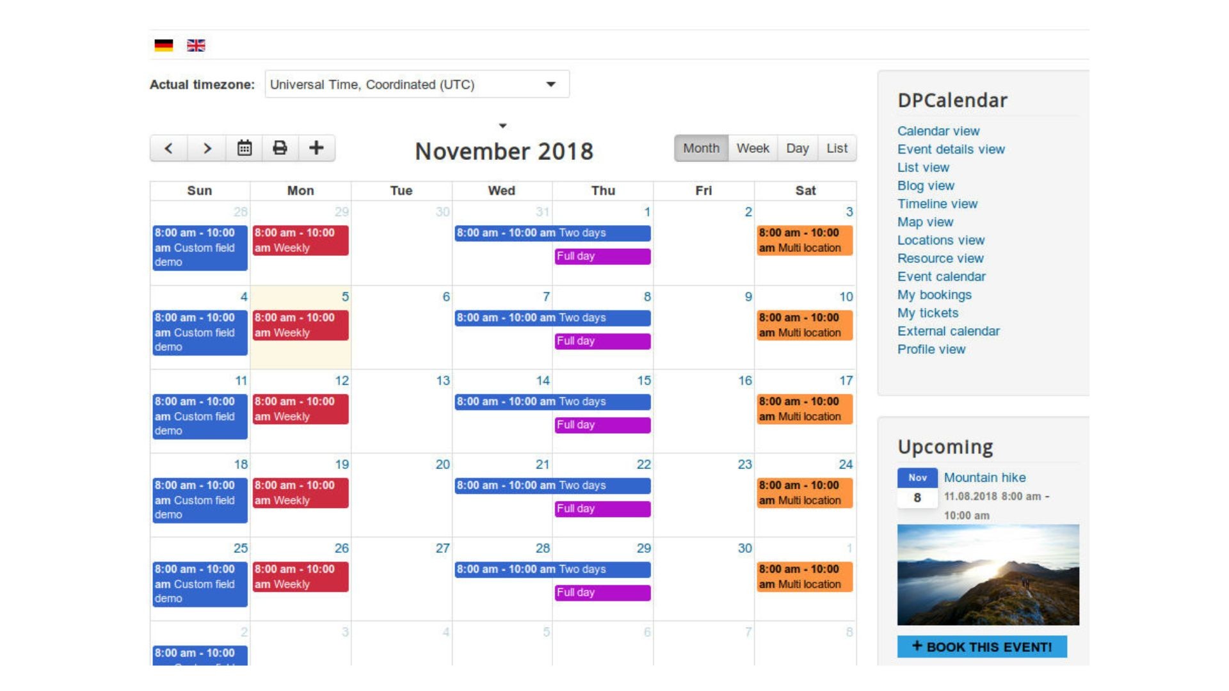Click the Nov 8 upcoming date badge
This screenshot has height=691, width=1229.
click(x=917, y=488)
